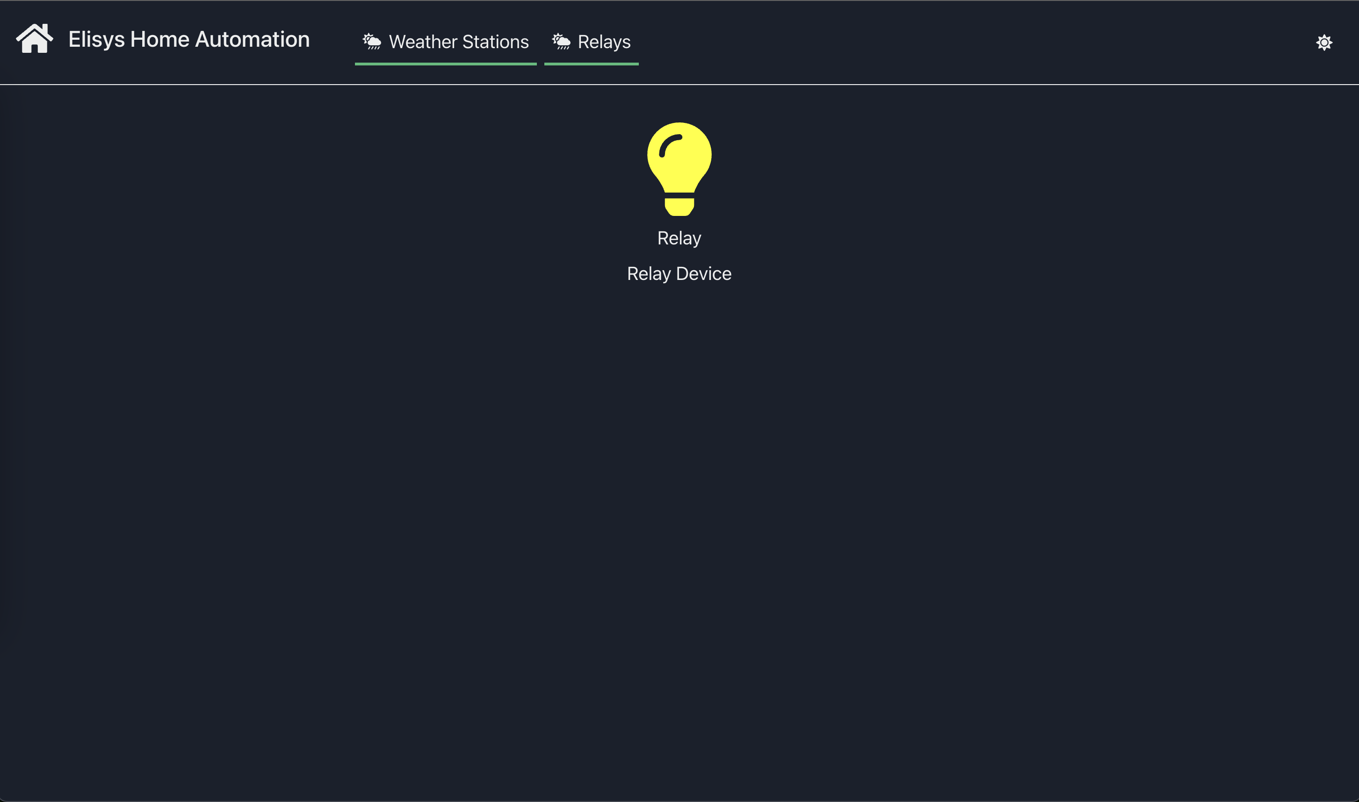
Task: Click the glass dome of the lightbulb
Action: point(679,157)
